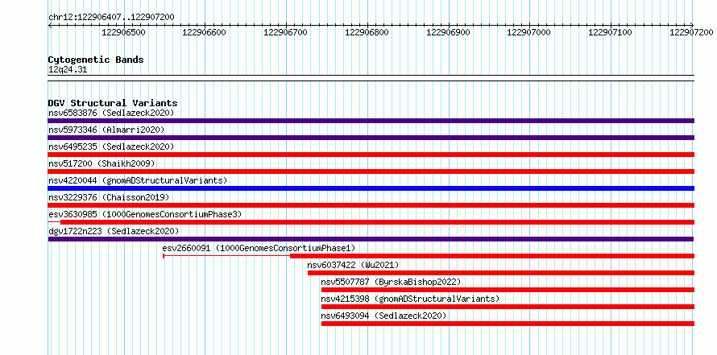Select the 12q24.31 band label
The image size is (717, 355).
(x=67, y=70)
